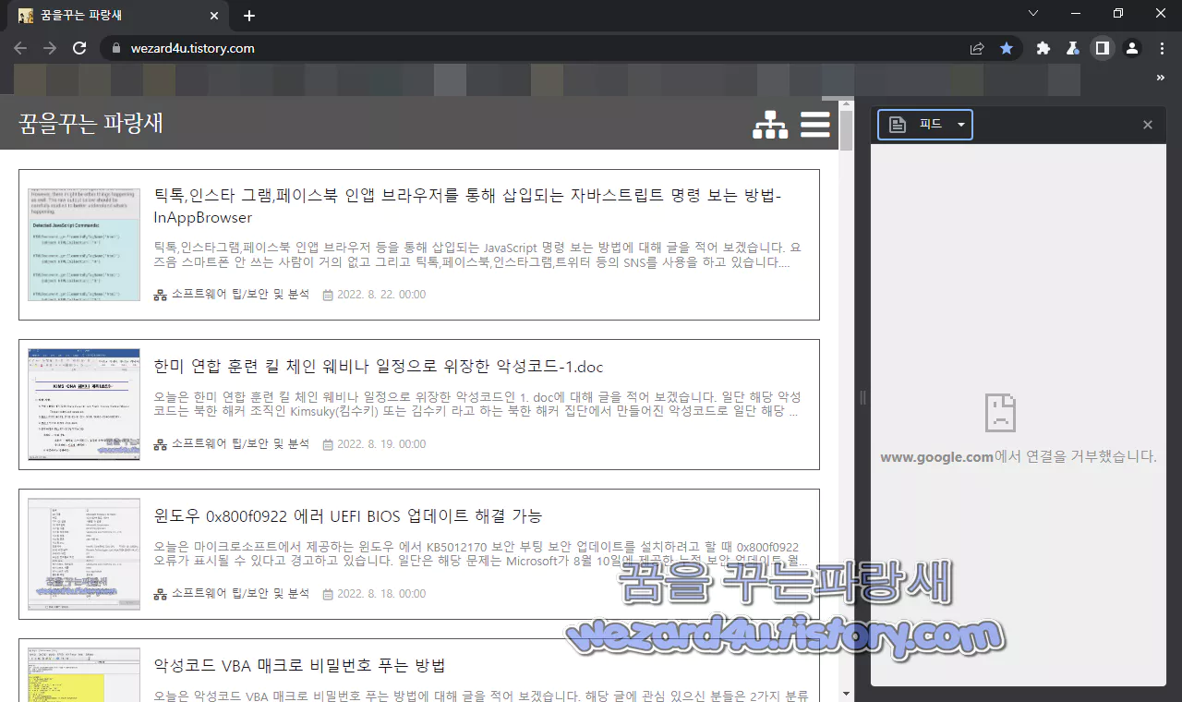Screen dimensions: 1182x702
Task: Click the VBA 매크로 post thumbnail
Action: [x=84, y=674]
